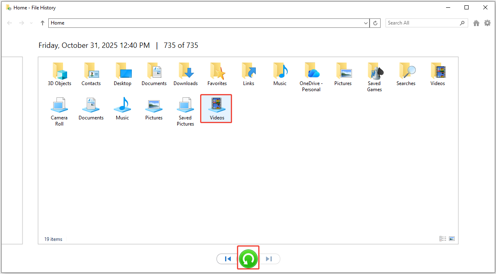
Task: Switch to large icons view layout
Action: 452,238
